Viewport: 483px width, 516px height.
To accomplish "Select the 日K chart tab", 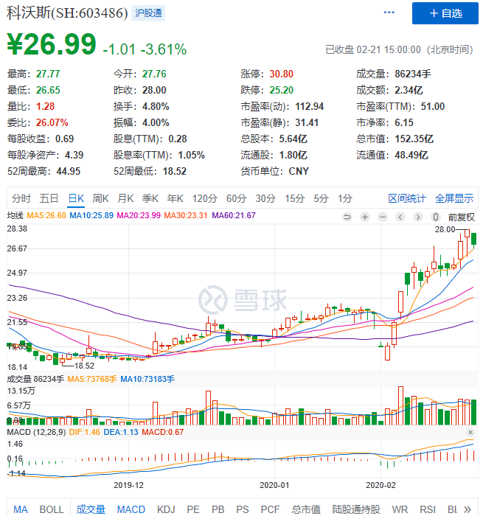I will click(76, 198).
